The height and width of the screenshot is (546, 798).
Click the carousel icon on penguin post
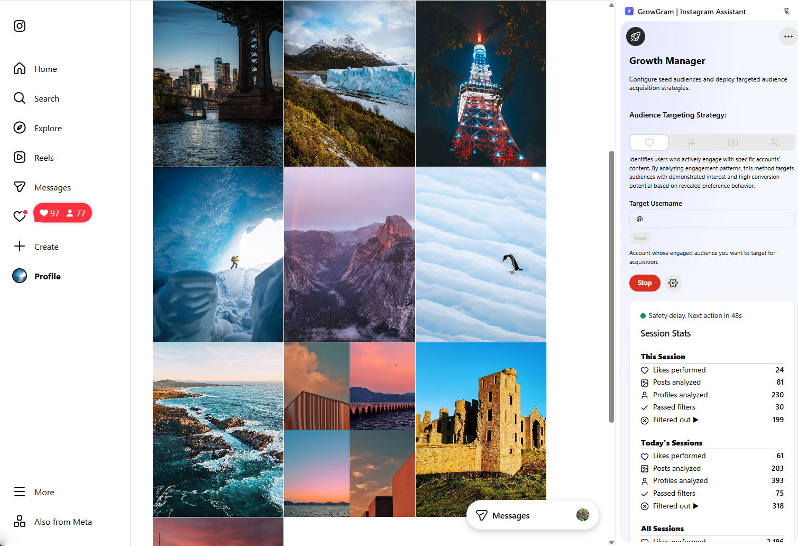pos(536,177)
